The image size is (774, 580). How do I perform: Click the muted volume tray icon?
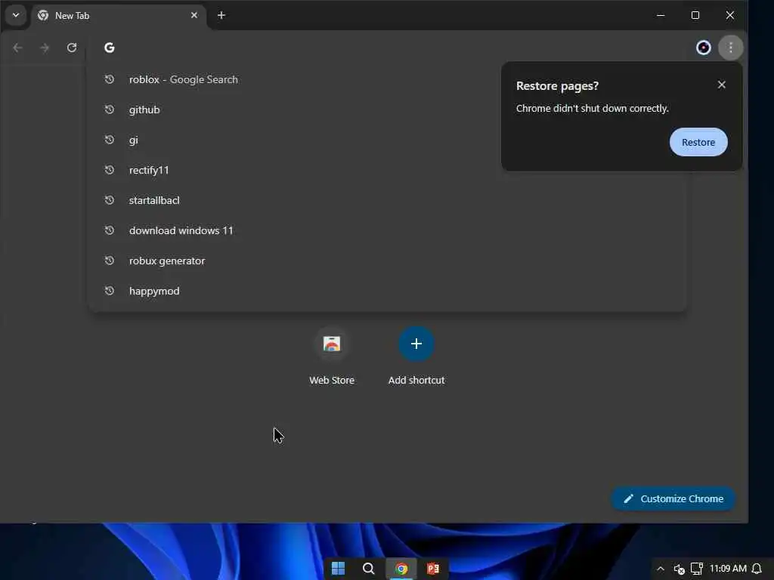[680, 569]
